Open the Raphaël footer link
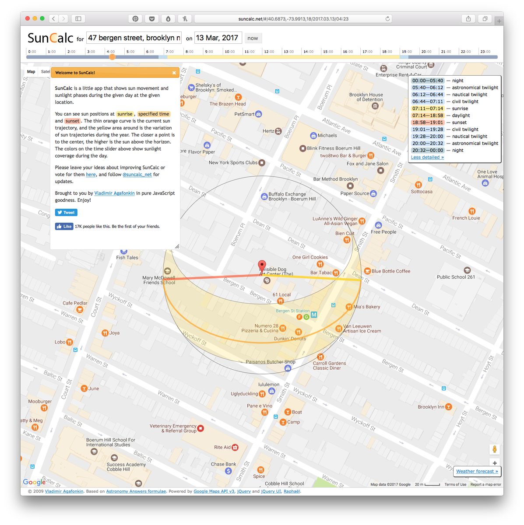The height and width of the screenshot is (525, 524). tap(292, 491)
